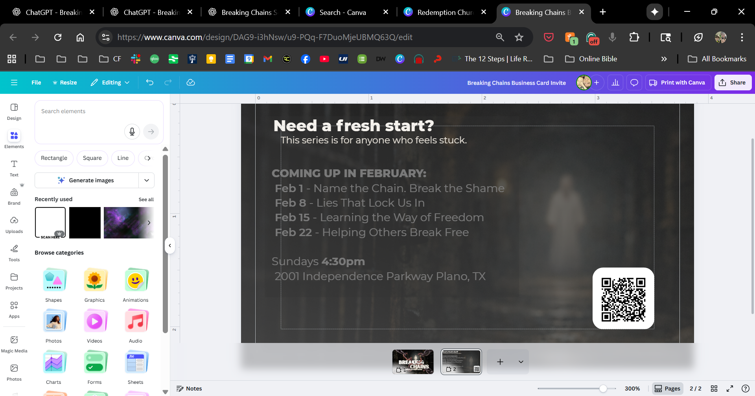This screenshot has height=396, width=755.
Task: Open the File menu
Action: pos(36,82)
